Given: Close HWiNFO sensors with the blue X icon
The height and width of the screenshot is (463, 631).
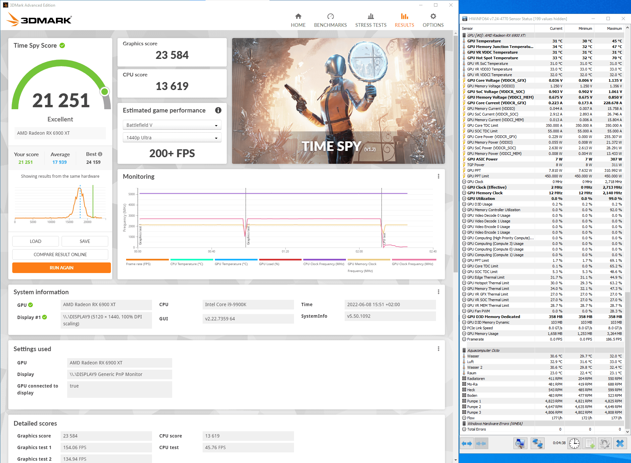Looking at the screenshot, I should tap(620, 443).
